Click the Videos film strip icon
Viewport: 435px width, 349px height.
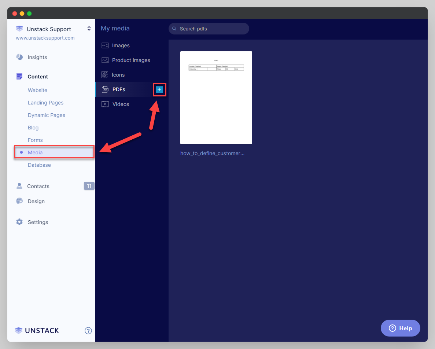(105, 104)
